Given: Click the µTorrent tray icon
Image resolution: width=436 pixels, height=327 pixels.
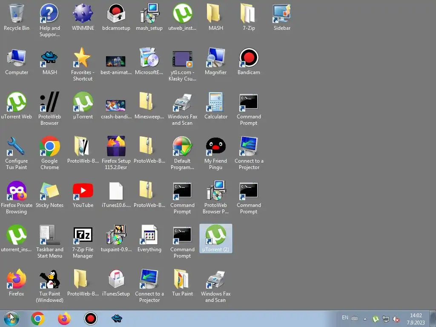Looking at the screenshot, I should (376, 319).
